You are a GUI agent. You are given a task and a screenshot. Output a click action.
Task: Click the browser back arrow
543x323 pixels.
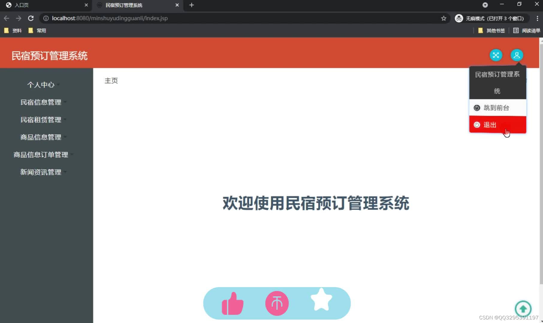pos(7,18)
